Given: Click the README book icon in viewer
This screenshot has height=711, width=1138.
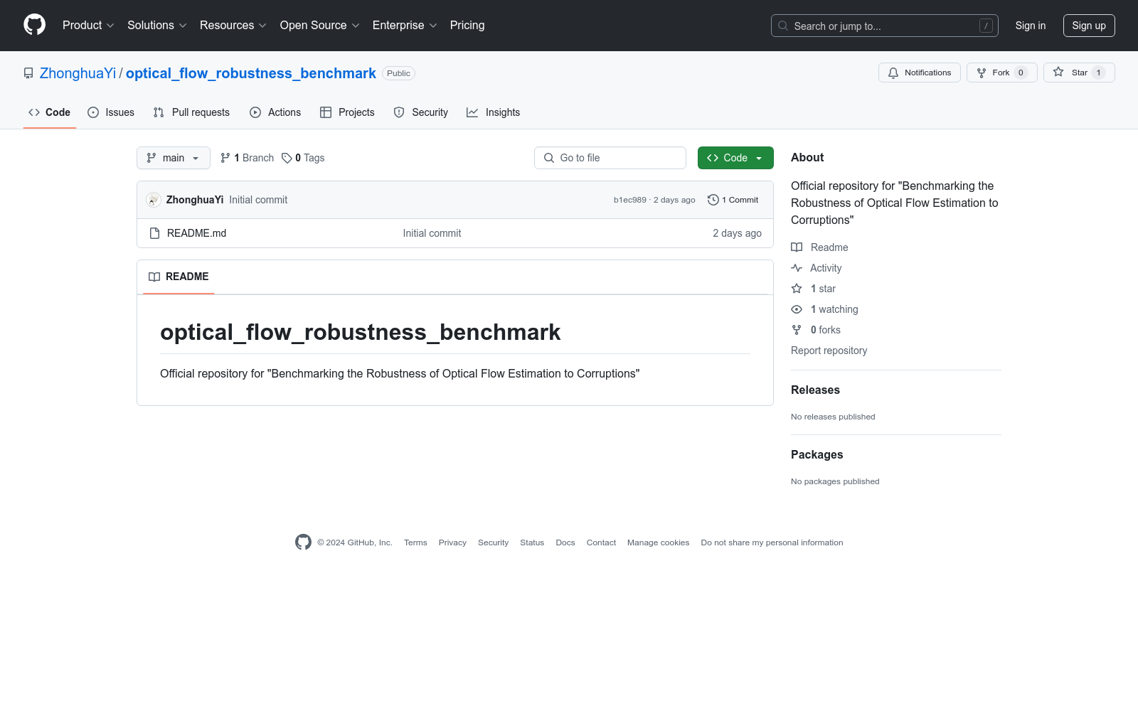Looking at the screenshot, I should pos(154,277).
